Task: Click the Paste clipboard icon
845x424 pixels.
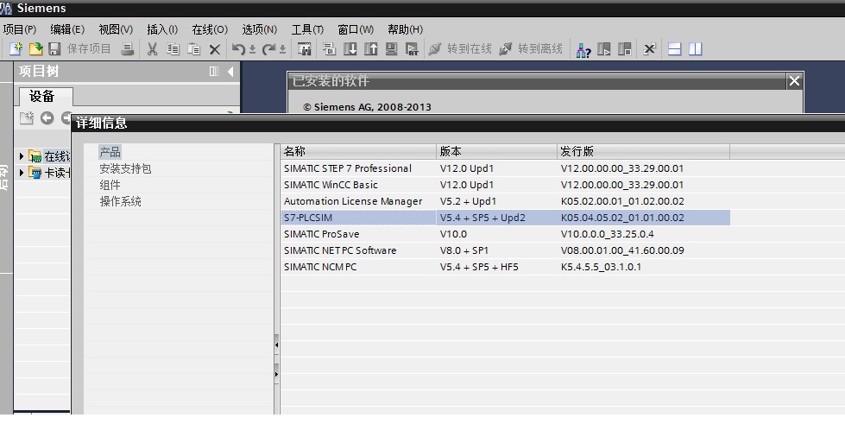Action: coord(193,49)
